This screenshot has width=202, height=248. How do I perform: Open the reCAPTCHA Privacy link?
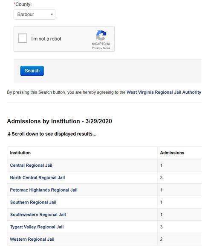click(x=96, y=48)
